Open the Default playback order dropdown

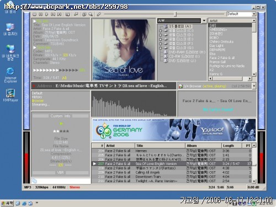tap(254, 14)
